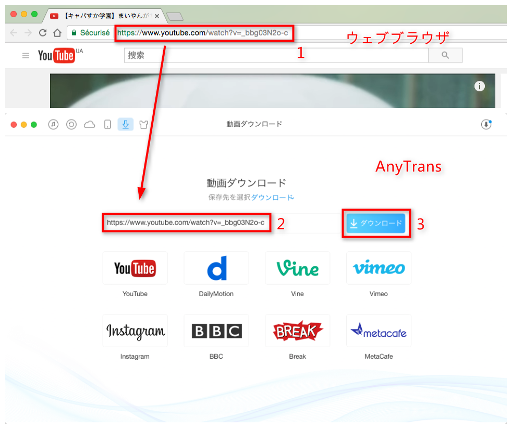Select the YouTube site tile

[135, 268]
